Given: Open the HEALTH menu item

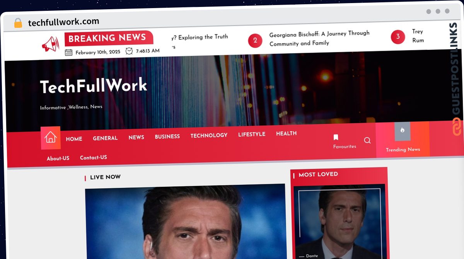Looking at the screenshot, I should pyautogui.click(x=287, y=133).
